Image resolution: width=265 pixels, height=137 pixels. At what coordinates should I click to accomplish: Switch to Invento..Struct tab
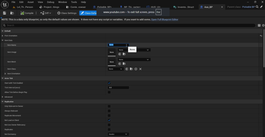point(184,7)
